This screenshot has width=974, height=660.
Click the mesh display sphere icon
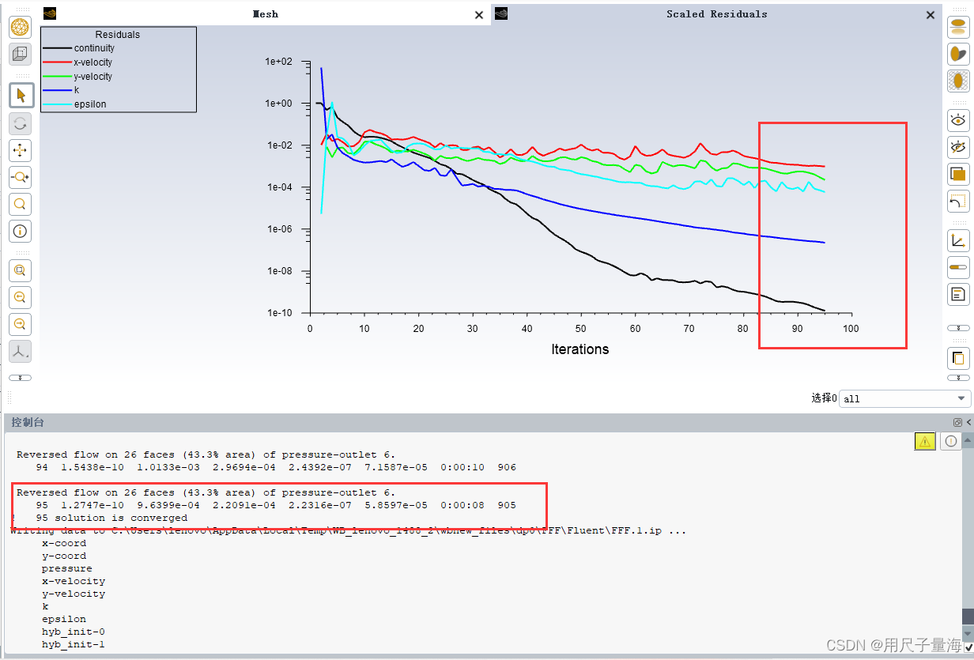[x=20, y=27]
